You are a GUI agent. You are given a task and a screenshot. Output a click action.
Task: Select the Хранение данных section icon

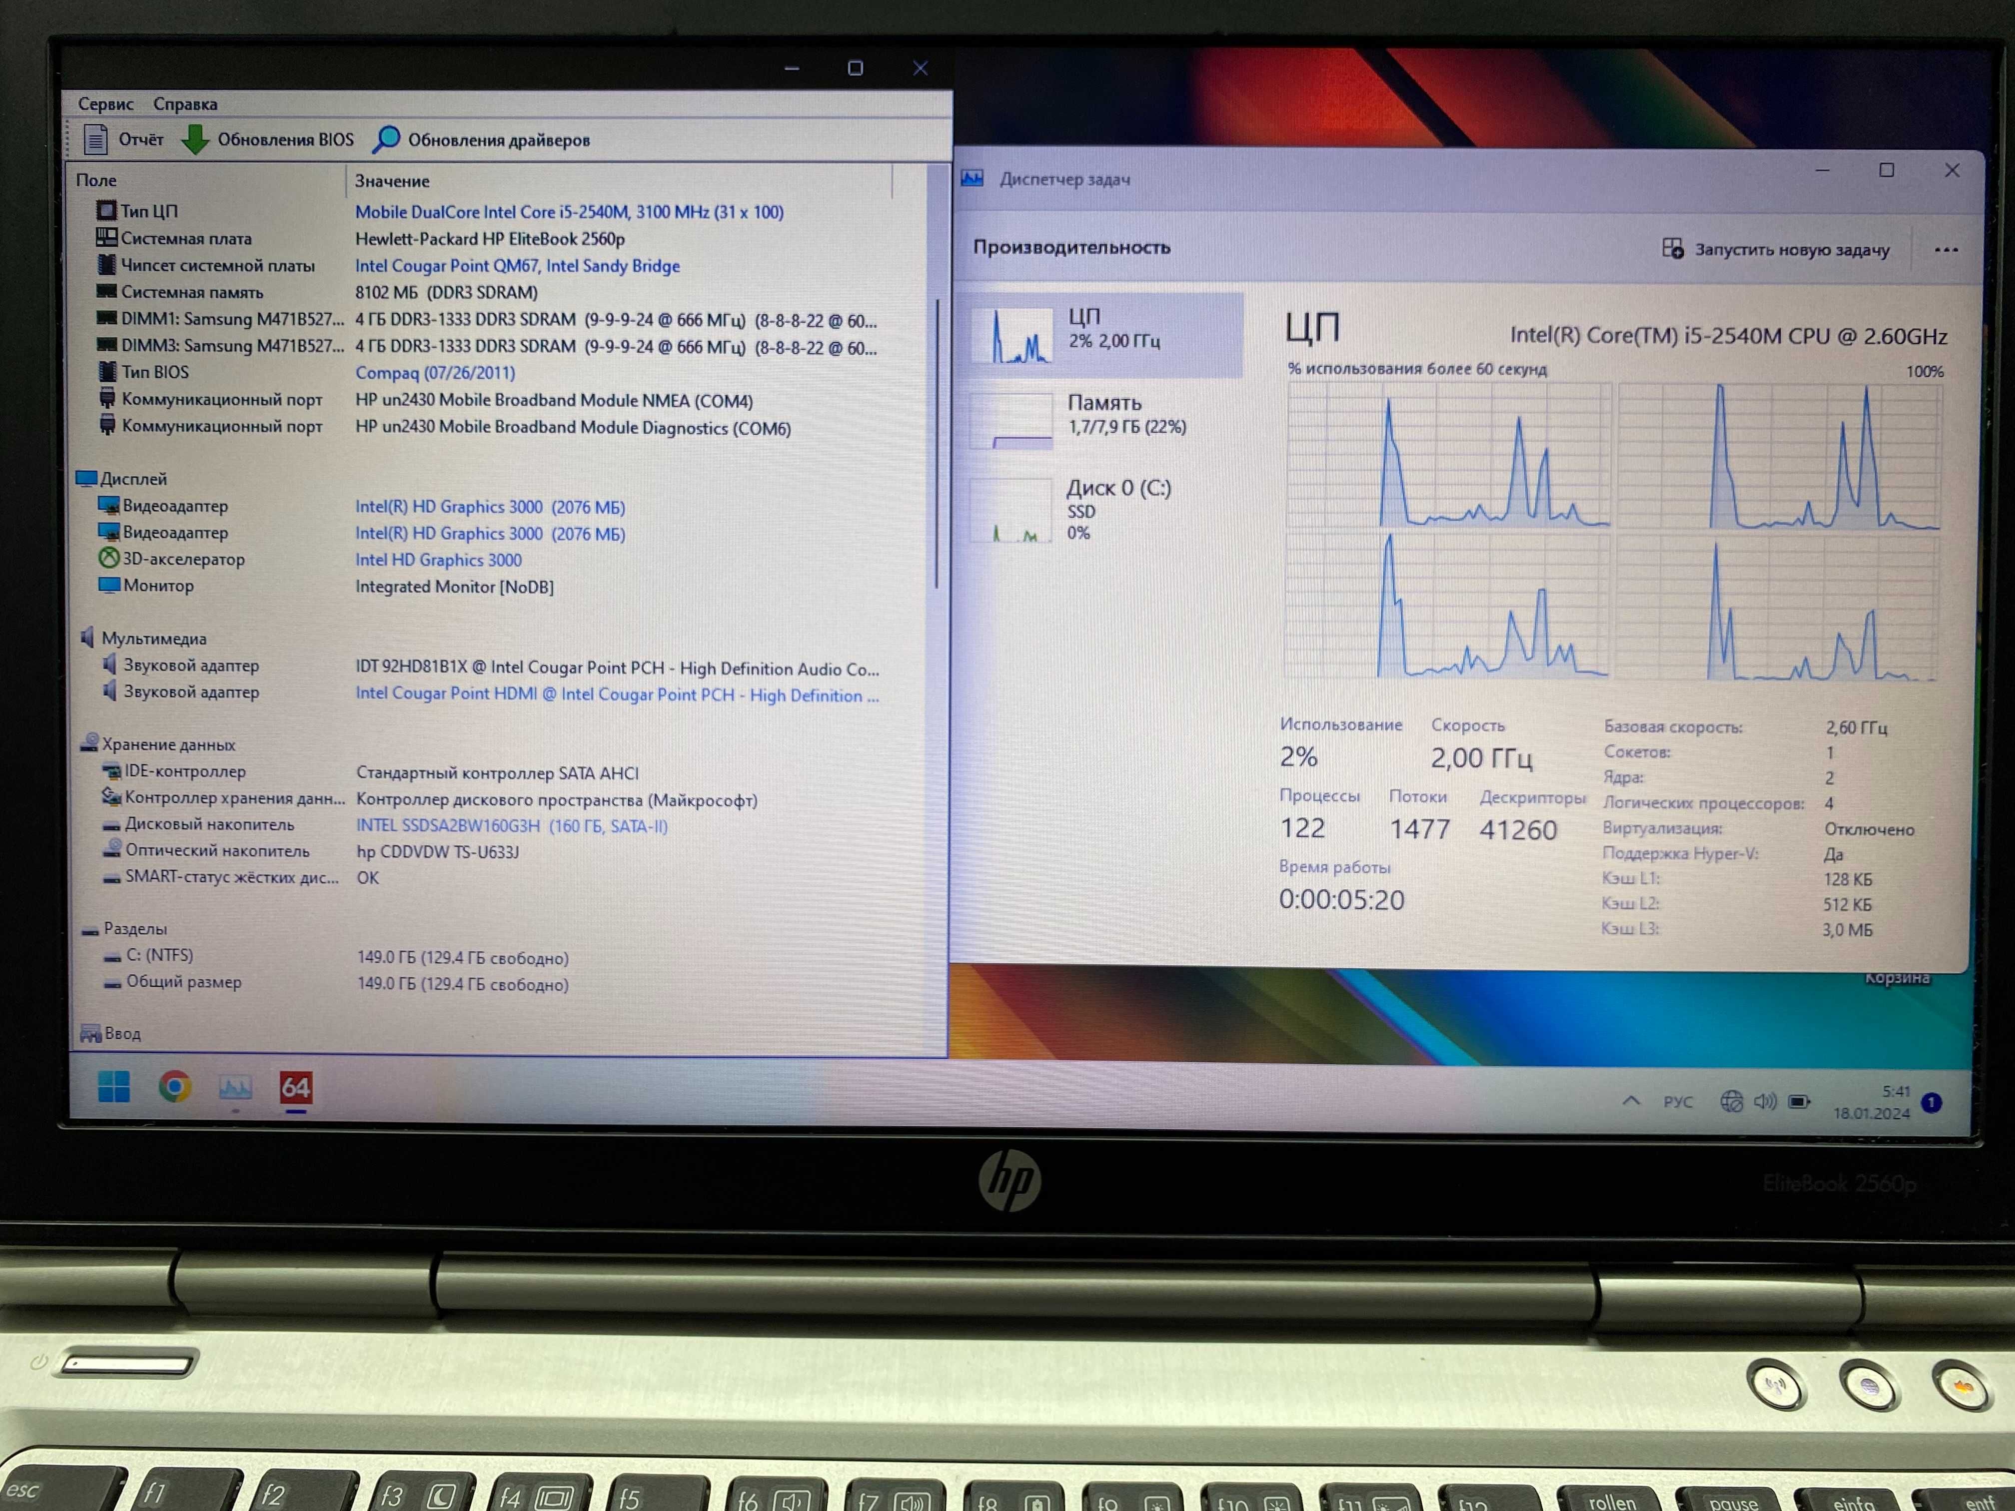click(89, 743)
